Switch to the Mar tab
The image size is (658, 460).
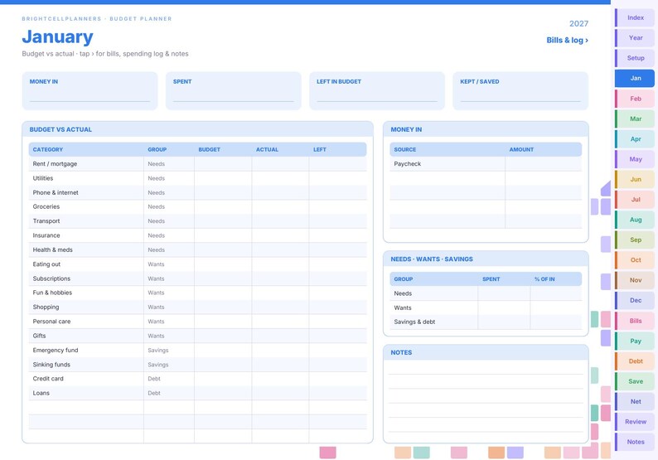point(635,119)
